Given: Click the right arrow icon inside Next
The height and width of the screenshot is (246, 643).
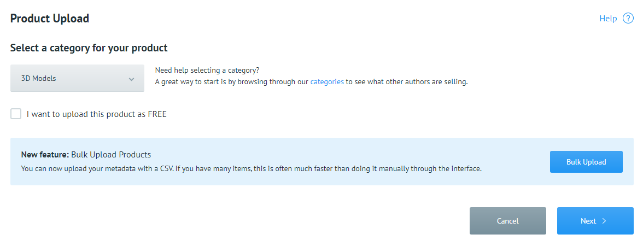Looking at the screenshot, I should click(604, 221).
